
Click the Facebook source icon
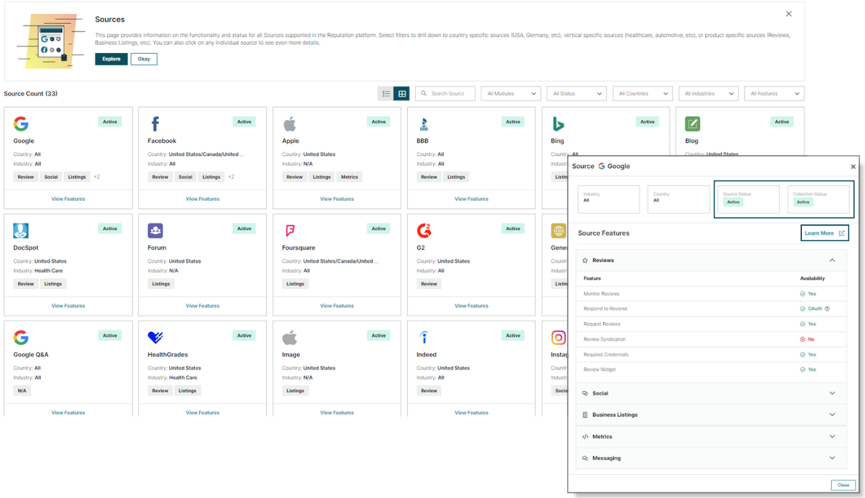[x=155, y=124]
